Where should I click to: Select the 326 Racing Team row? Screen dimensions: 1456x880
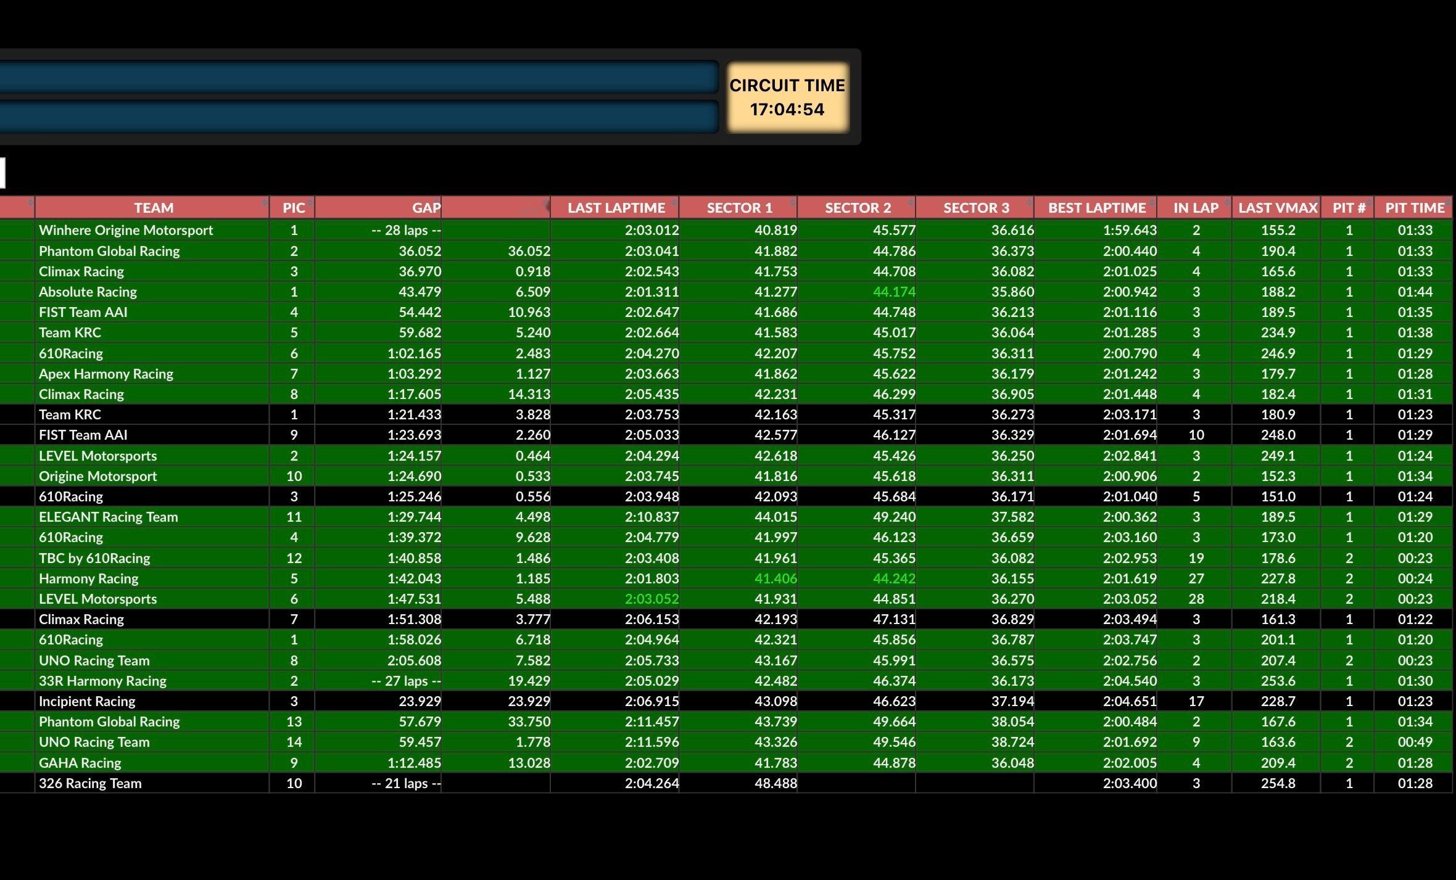coord(90,783)
